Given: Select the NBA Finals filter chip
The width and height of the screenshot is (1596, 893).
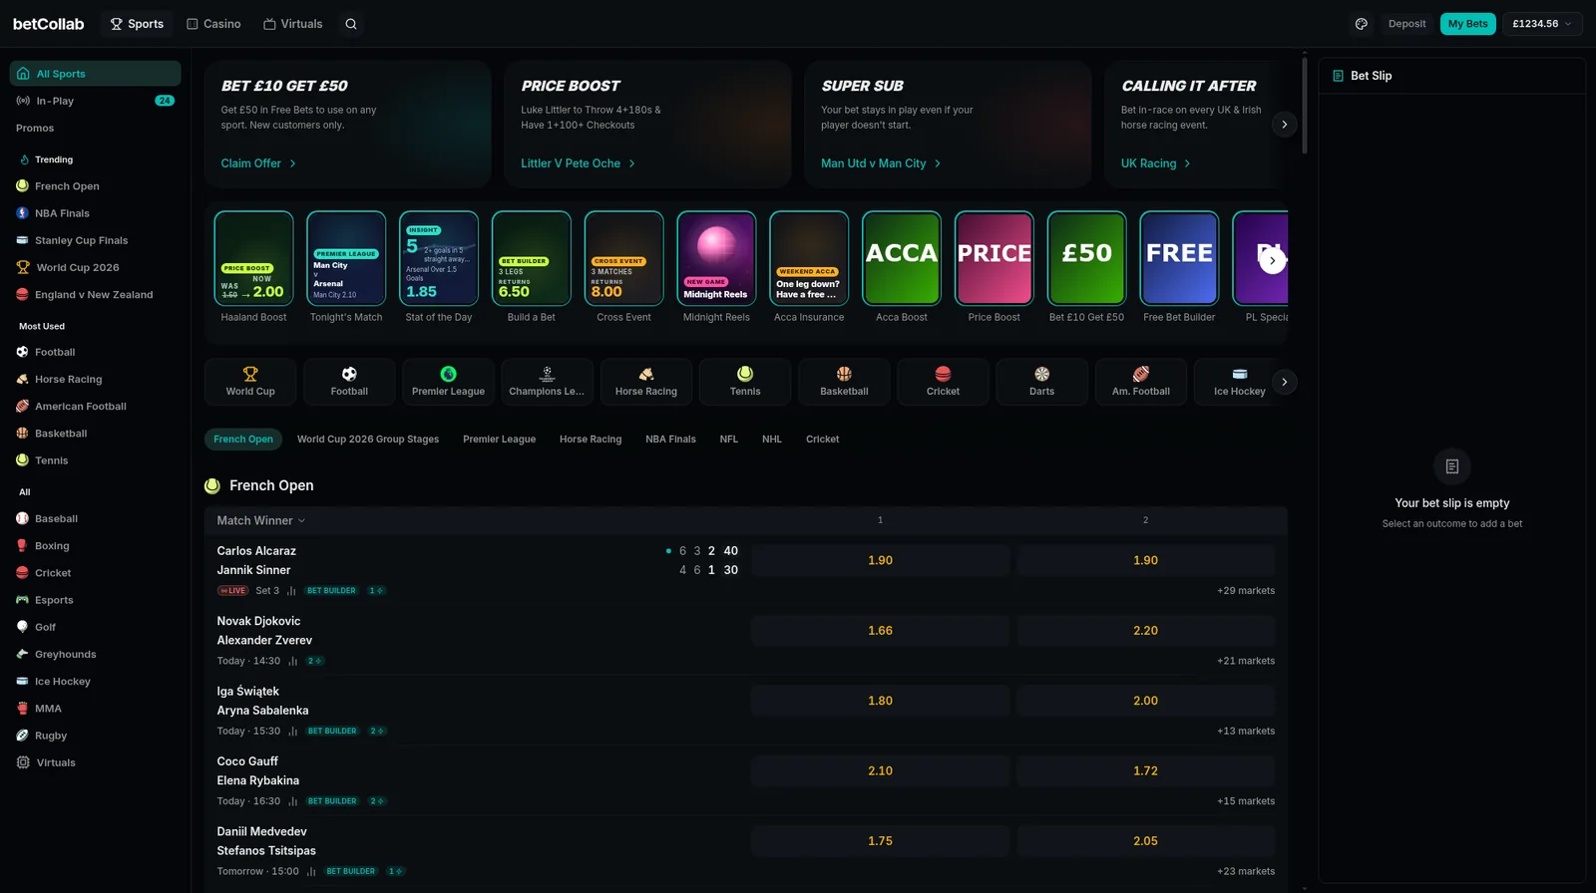Looking at the screenshot, I should coord(670,440).
